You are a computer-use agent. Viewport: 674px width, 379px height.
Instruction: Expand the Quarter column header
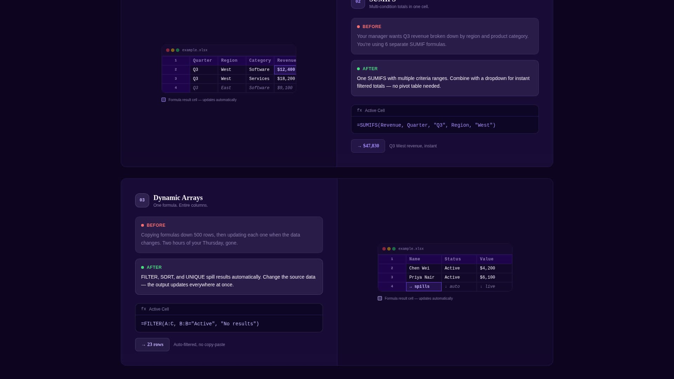point(203,60)
